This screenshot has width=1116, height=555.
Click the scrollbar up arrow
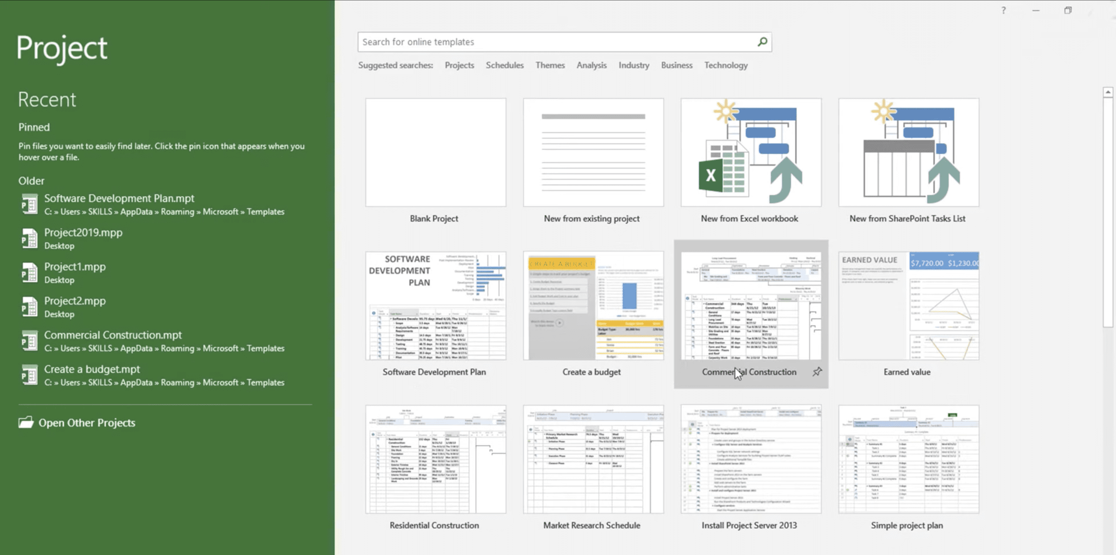coord(1108,92)
